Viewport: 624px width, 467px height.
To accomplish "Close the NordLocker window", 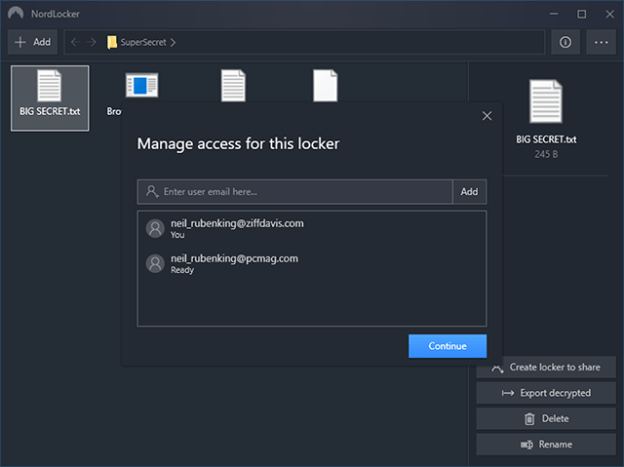I will pyautogui.click(x=609, y=14).
